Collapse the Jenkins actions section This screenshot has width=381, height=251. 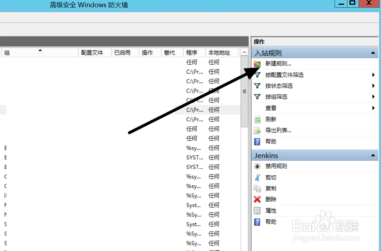point(373,155)
